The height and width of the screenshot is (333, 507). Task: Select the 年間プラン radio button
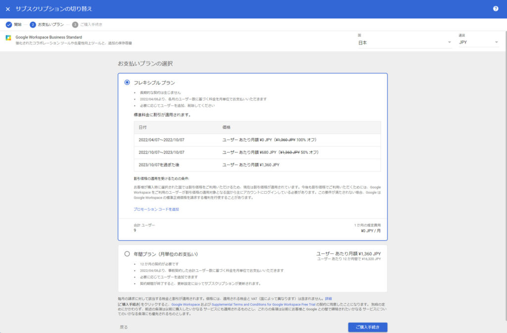(127, 254)
